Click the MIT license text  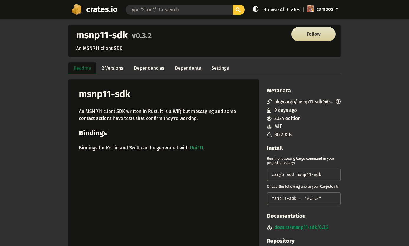pos(278,127)
